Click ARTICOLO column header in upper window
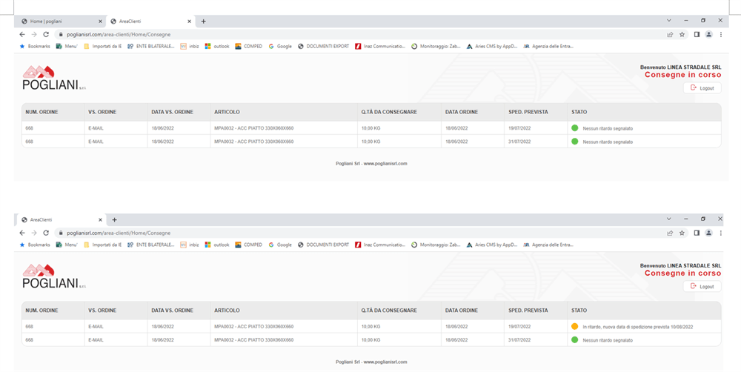Image resolution: width=741 pixels, height=372 pixels. pos(227,112)
